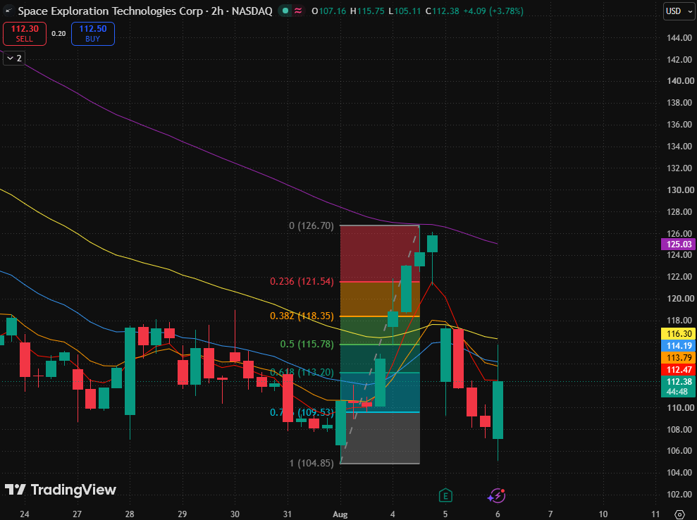697x520 pixels.
Task: Click the 130.00 price scale label
Action: pyautogui.click(x=679, y=190)
